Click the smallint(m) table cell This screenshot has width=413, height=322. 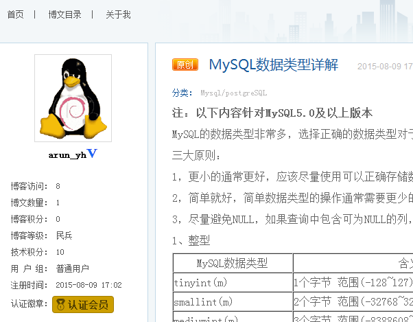[x=233, y=301]
